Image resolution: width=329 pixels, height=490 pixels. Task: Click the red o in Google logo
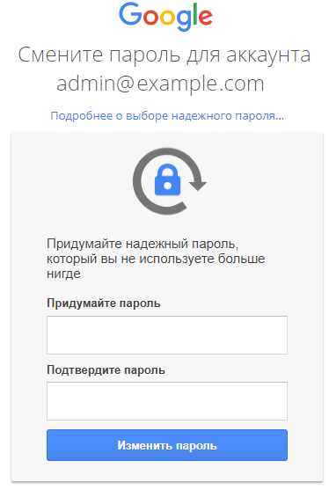point(151,17)
